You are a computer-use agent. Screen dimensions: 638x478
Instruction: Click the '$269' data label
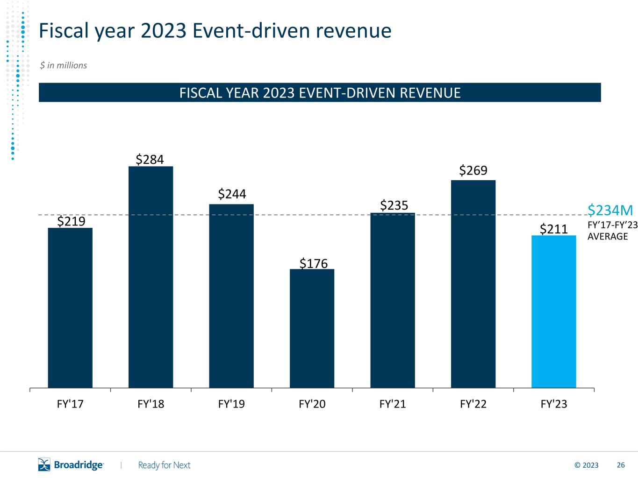coord(473,170)
